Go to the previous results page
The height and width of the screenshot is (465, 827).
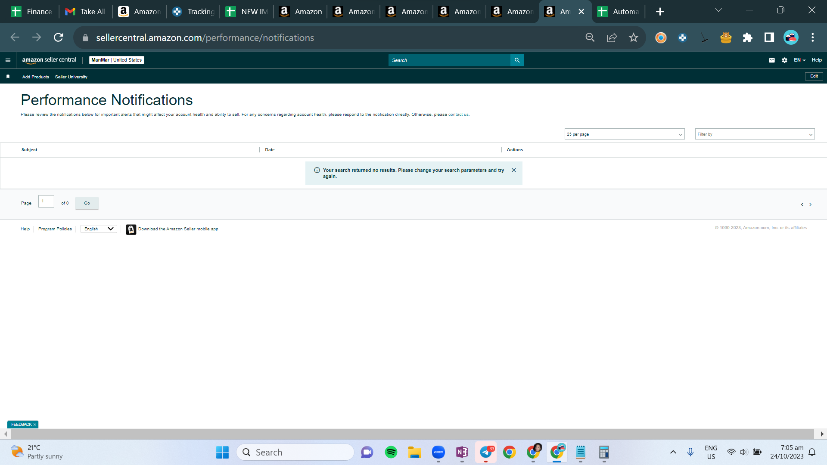[802, 205]
